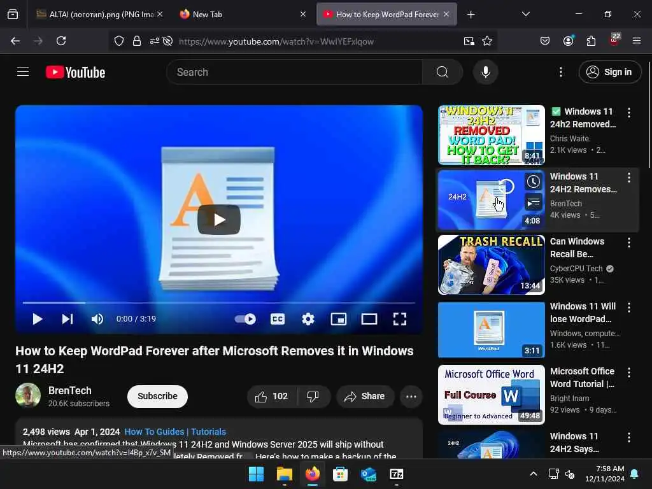Enable miniplayer mode
This screenshot has height=489, width=652.
pyautogui.click(x=339, y=319)
